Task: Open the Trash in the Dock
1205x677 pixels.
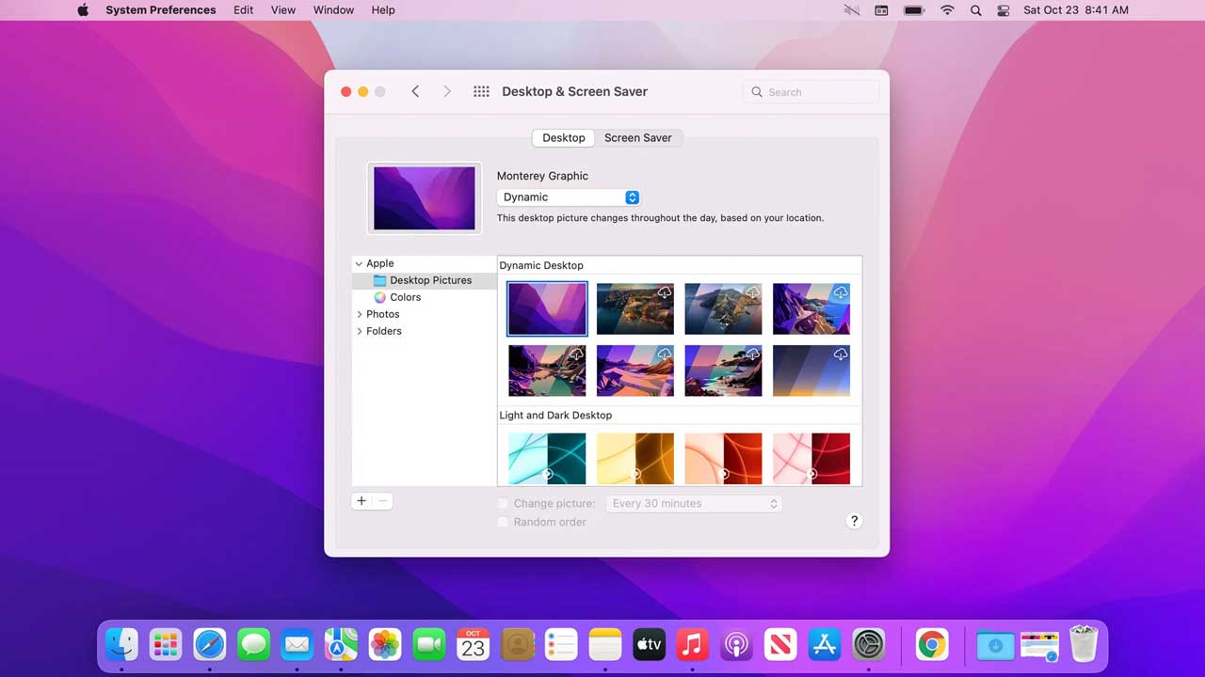Action: 1084,644
